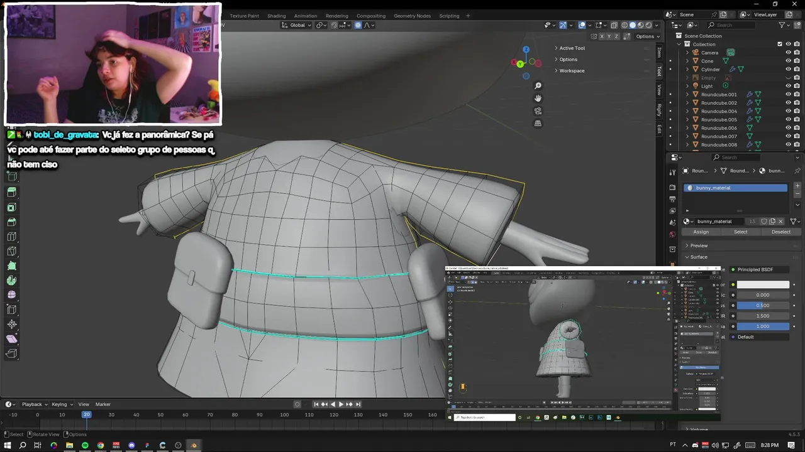Expand the Active Tool panel
This screenshot has height=452, width=805.
pos(570,48)
